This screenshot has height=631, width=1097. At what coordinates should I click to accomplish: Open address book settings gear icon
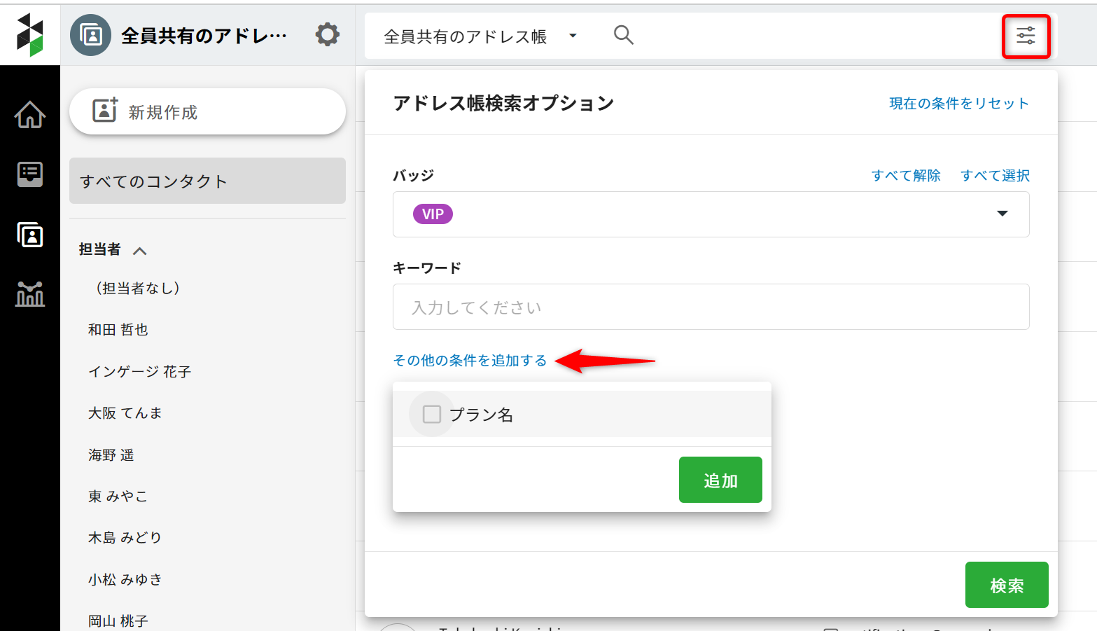[x=327, y=34]
